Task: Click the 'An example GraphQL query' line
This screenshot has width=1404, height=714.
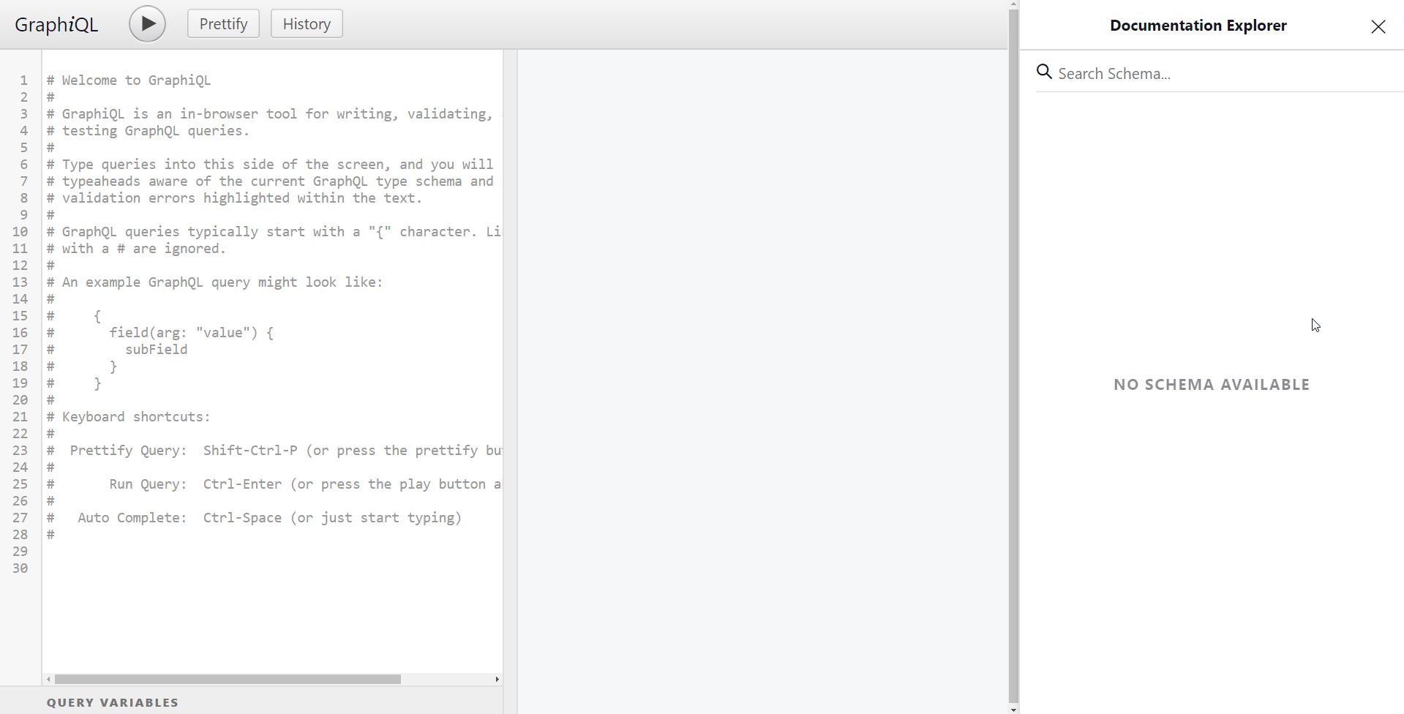Action: 215,282
